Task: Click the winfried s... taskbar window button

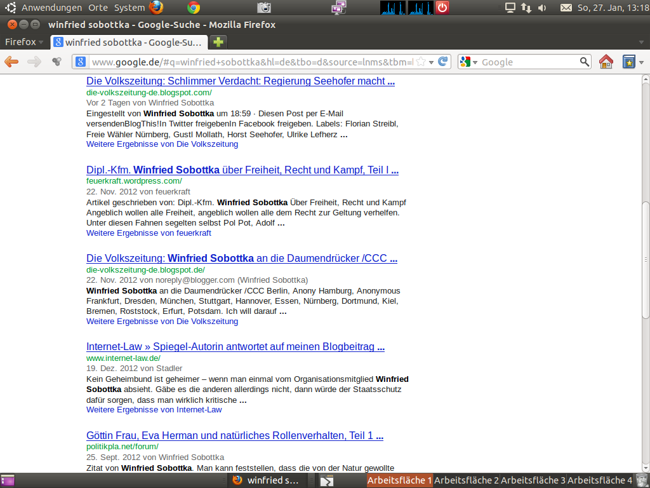Action: pyautogui.click(x=266, y=480)
